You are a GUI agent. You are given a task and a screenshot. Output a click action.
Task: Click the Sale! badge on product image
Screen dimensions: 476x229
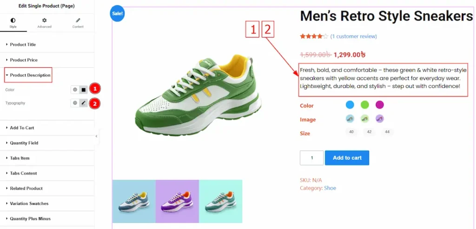click(x=117, y=13)
